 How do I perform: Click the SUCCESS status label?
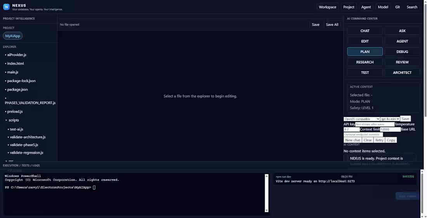408,177
